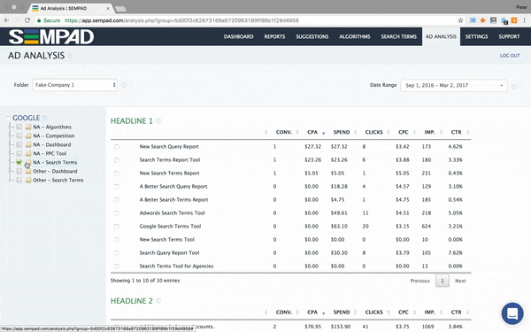
Task: Check the Other – Dashboard checkbox
Action: point(19,172)
